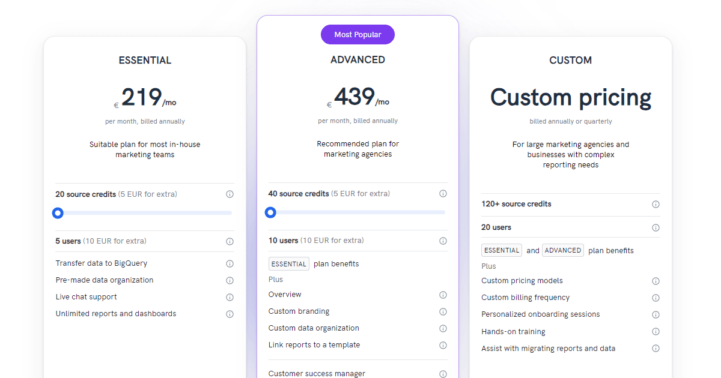
Task: Click 'Custom pricing models' text
Action: tap(522, 281)
